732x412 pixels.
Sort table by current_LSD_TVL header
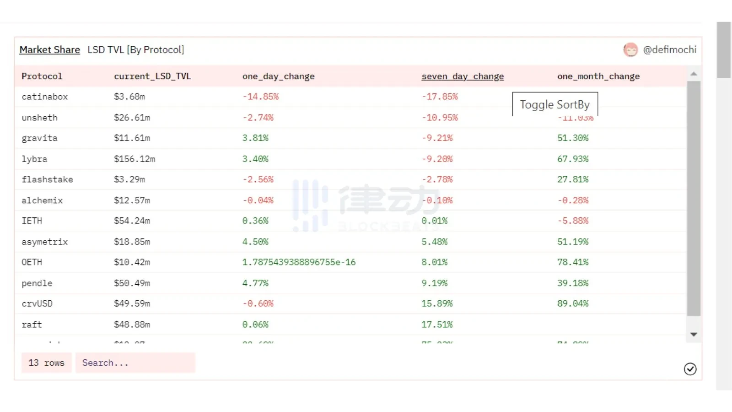pos(152,76)
